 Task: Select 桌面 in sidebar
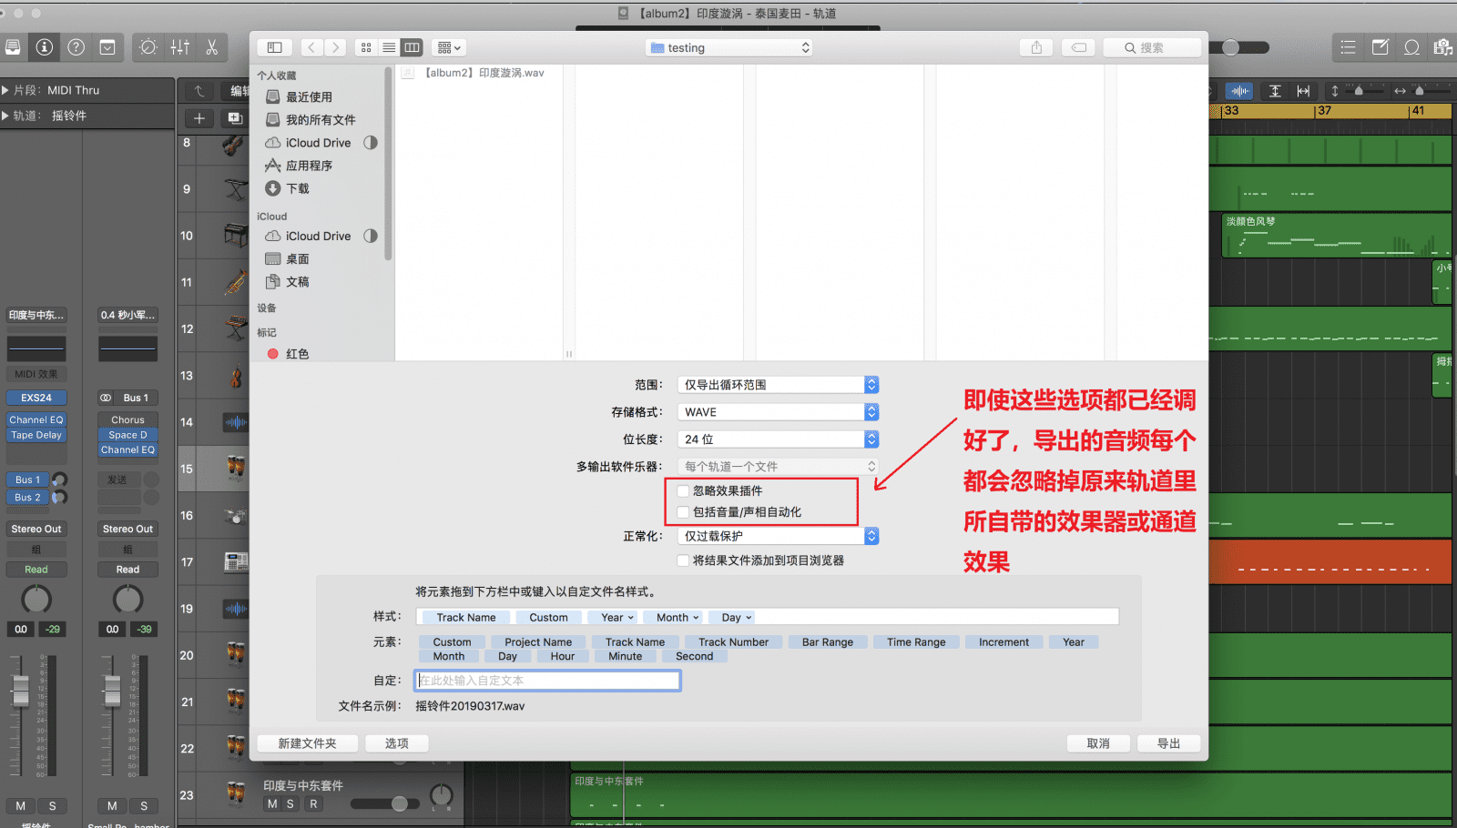point(298,259)
